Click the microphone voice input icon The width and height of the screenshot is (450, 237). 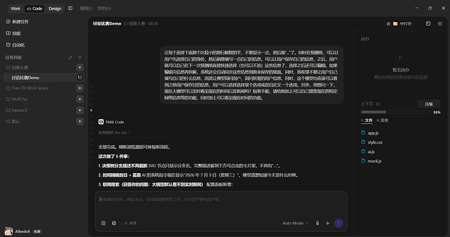(x=318, y=223)
